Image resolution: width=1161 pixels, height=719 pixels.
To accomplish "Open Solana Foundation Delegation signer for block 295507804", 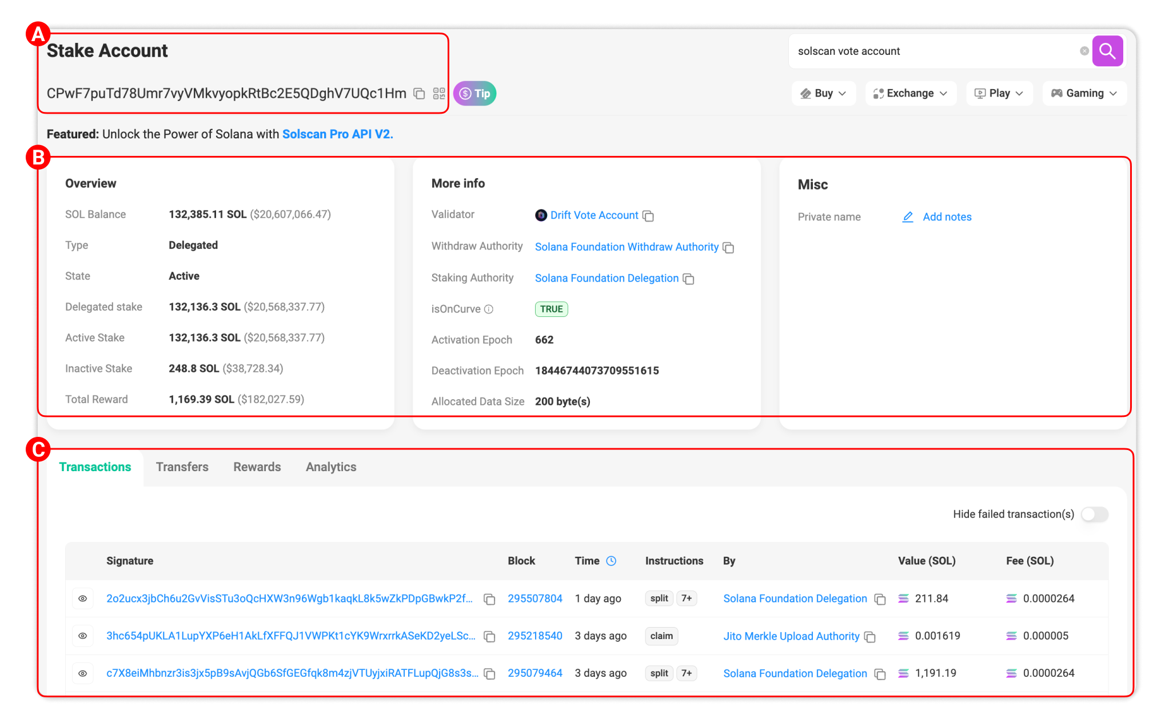I will [795, 599].
